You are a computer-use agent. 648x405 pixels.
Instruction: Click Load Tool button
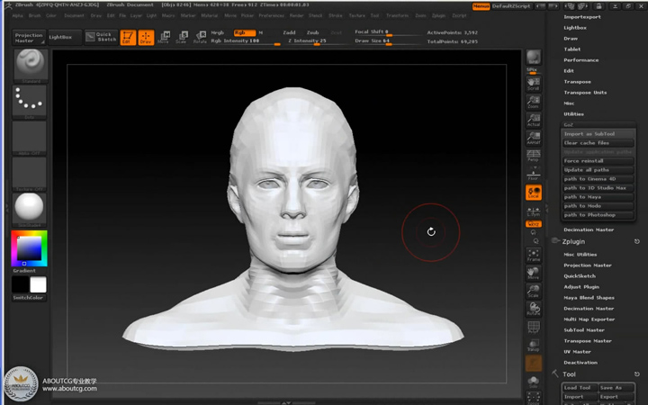coord(580,388)
